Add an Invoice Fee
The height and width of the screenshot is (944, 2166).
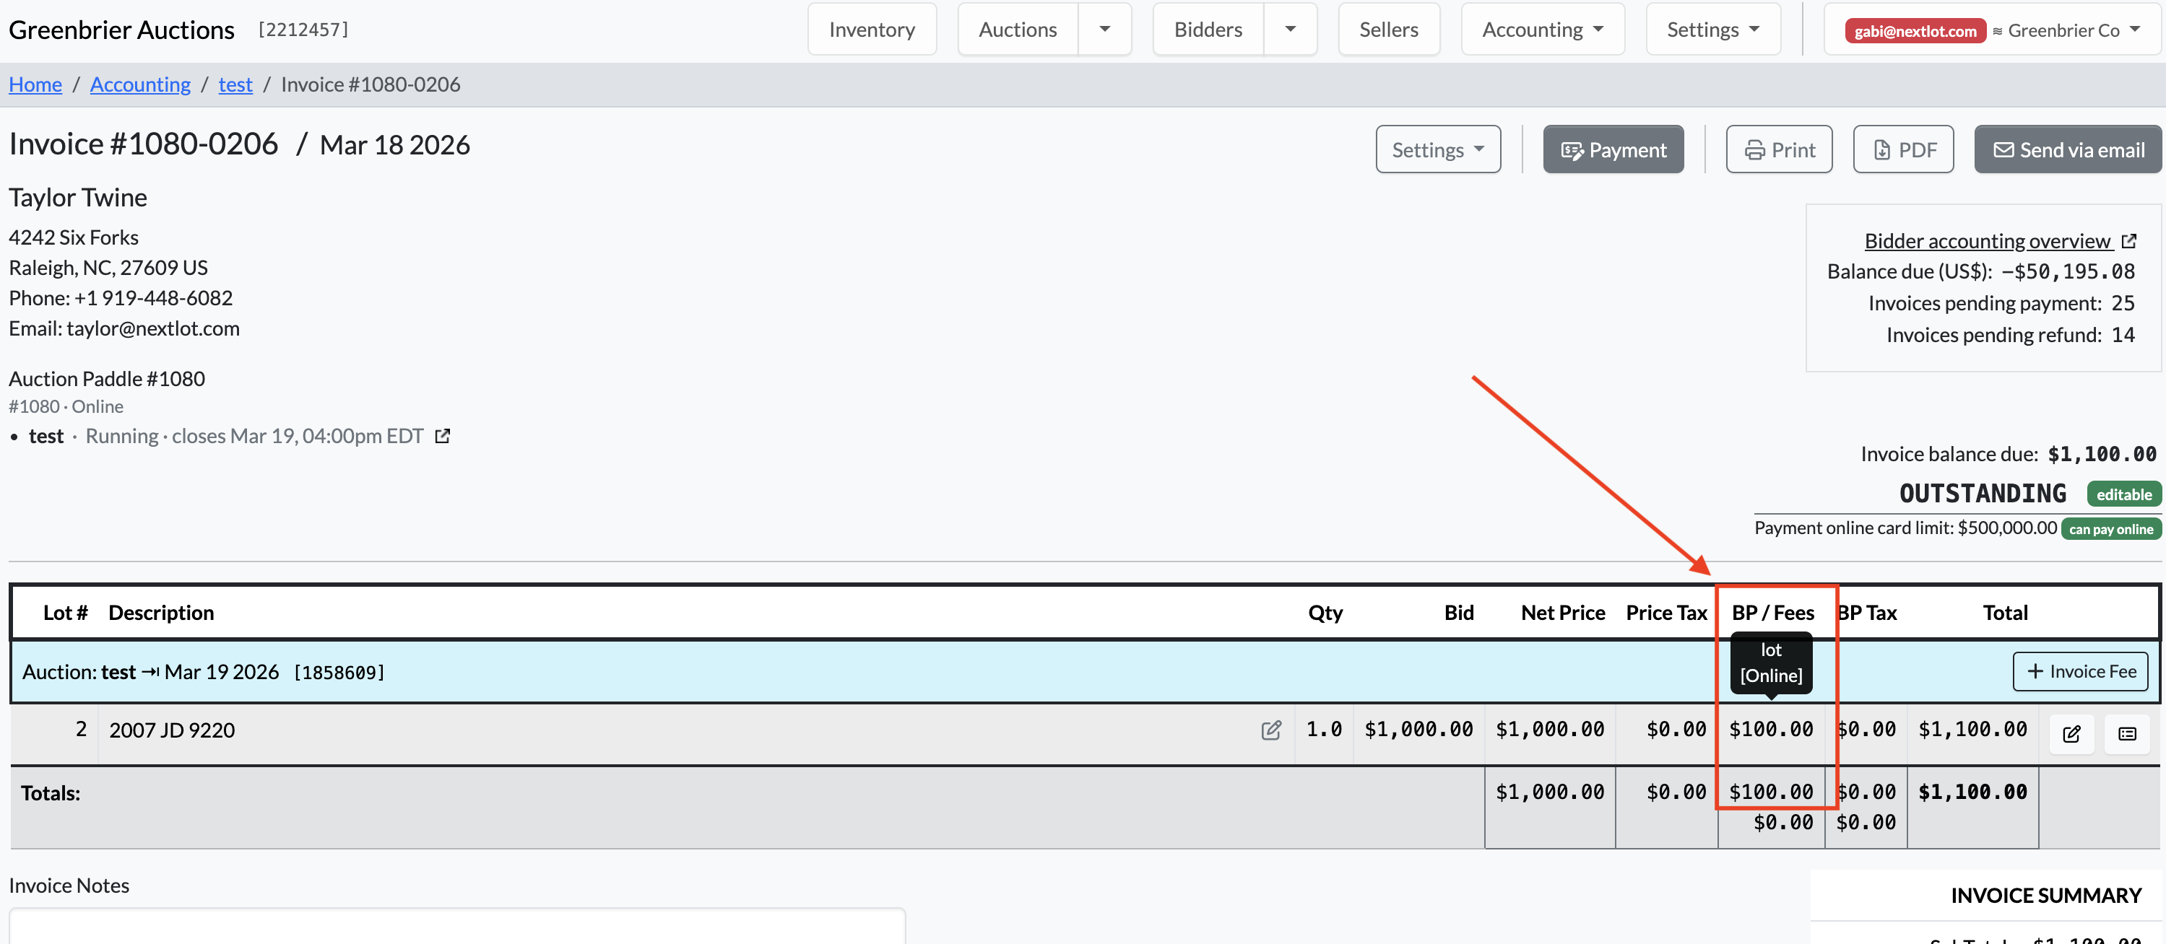click(2079, 671)
